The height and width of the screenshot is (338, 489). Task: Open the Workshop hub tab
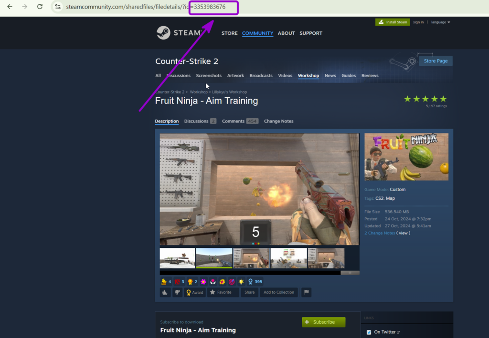pyautogui.click(x=308, y=76)
